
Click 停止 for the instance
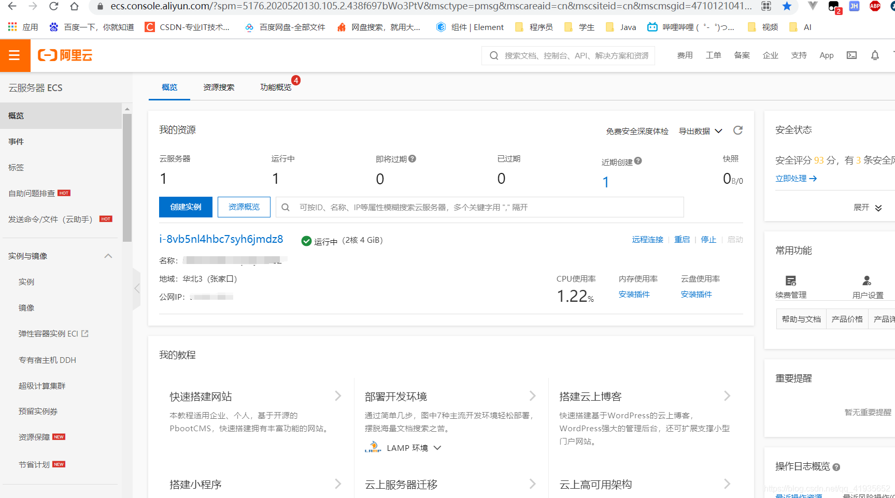[x=708, y=240]
